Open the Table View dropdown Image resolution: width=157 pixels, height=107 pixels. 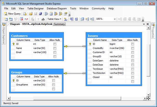(x=54, y=19)
